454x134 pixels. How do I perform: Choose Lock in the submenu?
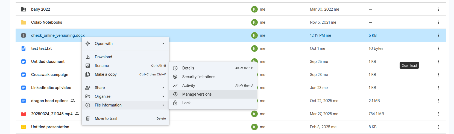click(213, 103)
